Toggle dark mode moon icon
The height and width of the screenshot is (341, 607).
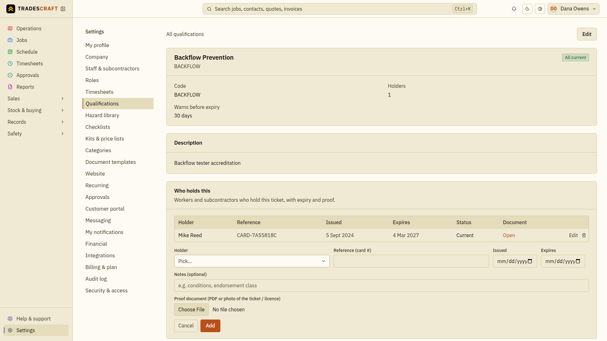coord(527,9)
